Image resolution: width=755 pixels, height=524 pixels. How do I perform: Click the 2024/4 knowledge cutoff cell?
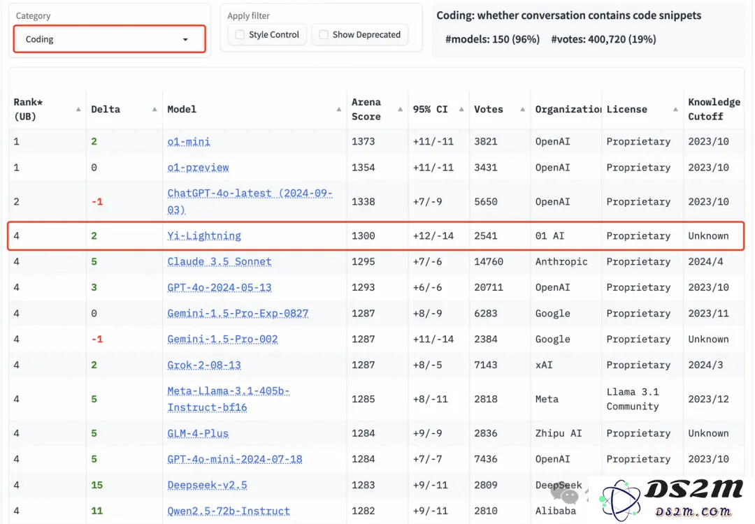(x=705, y=262)
